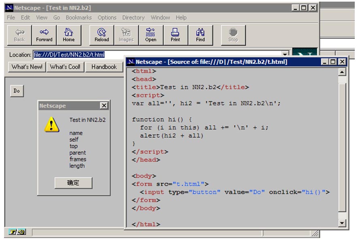Open the Handbook directory button
This screenshot has width=358, height=240.
pyautogui.click(x=104, y=67)
